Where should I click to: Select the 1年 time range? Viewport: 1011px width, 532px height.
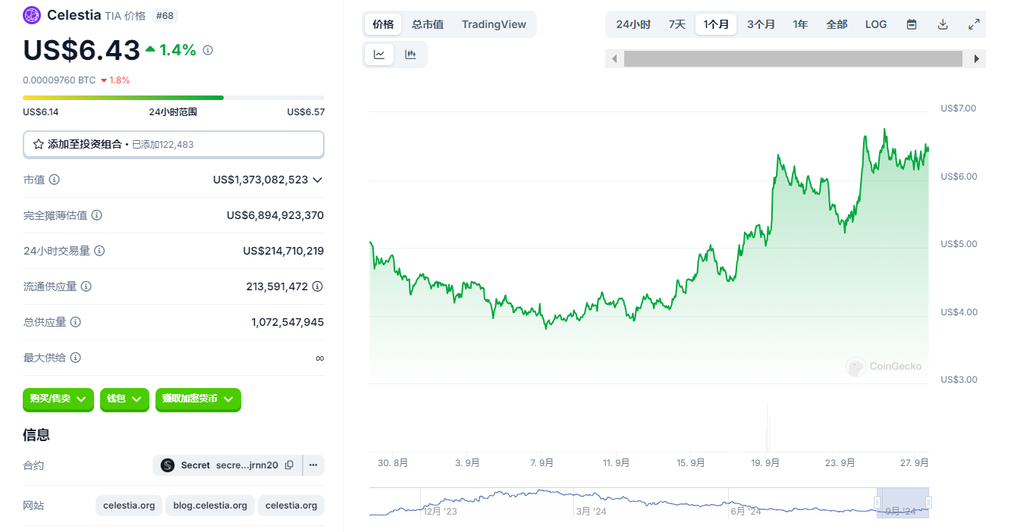801,24
